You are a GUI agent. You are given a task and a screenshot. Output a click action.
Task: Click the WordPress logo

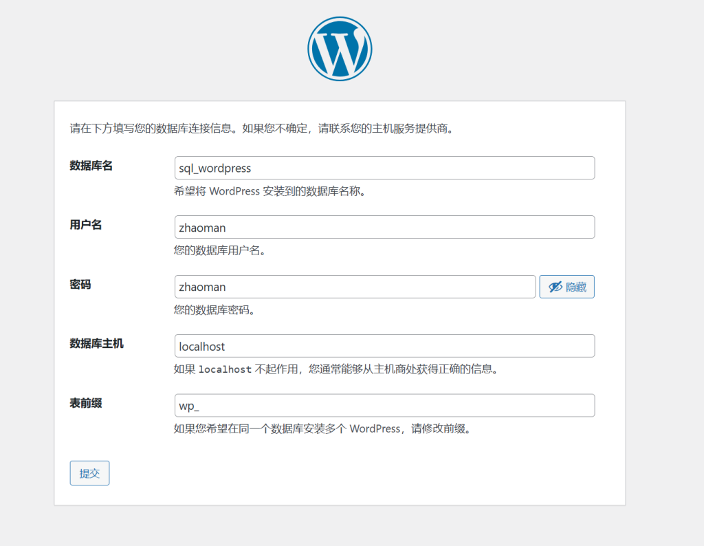coord(340,49)
